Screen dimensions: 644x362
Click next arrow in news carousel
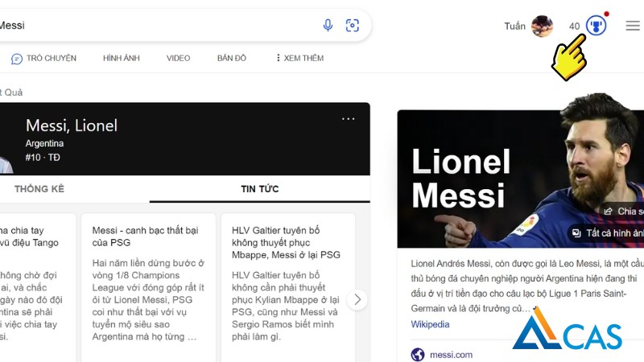coord(356,300)
